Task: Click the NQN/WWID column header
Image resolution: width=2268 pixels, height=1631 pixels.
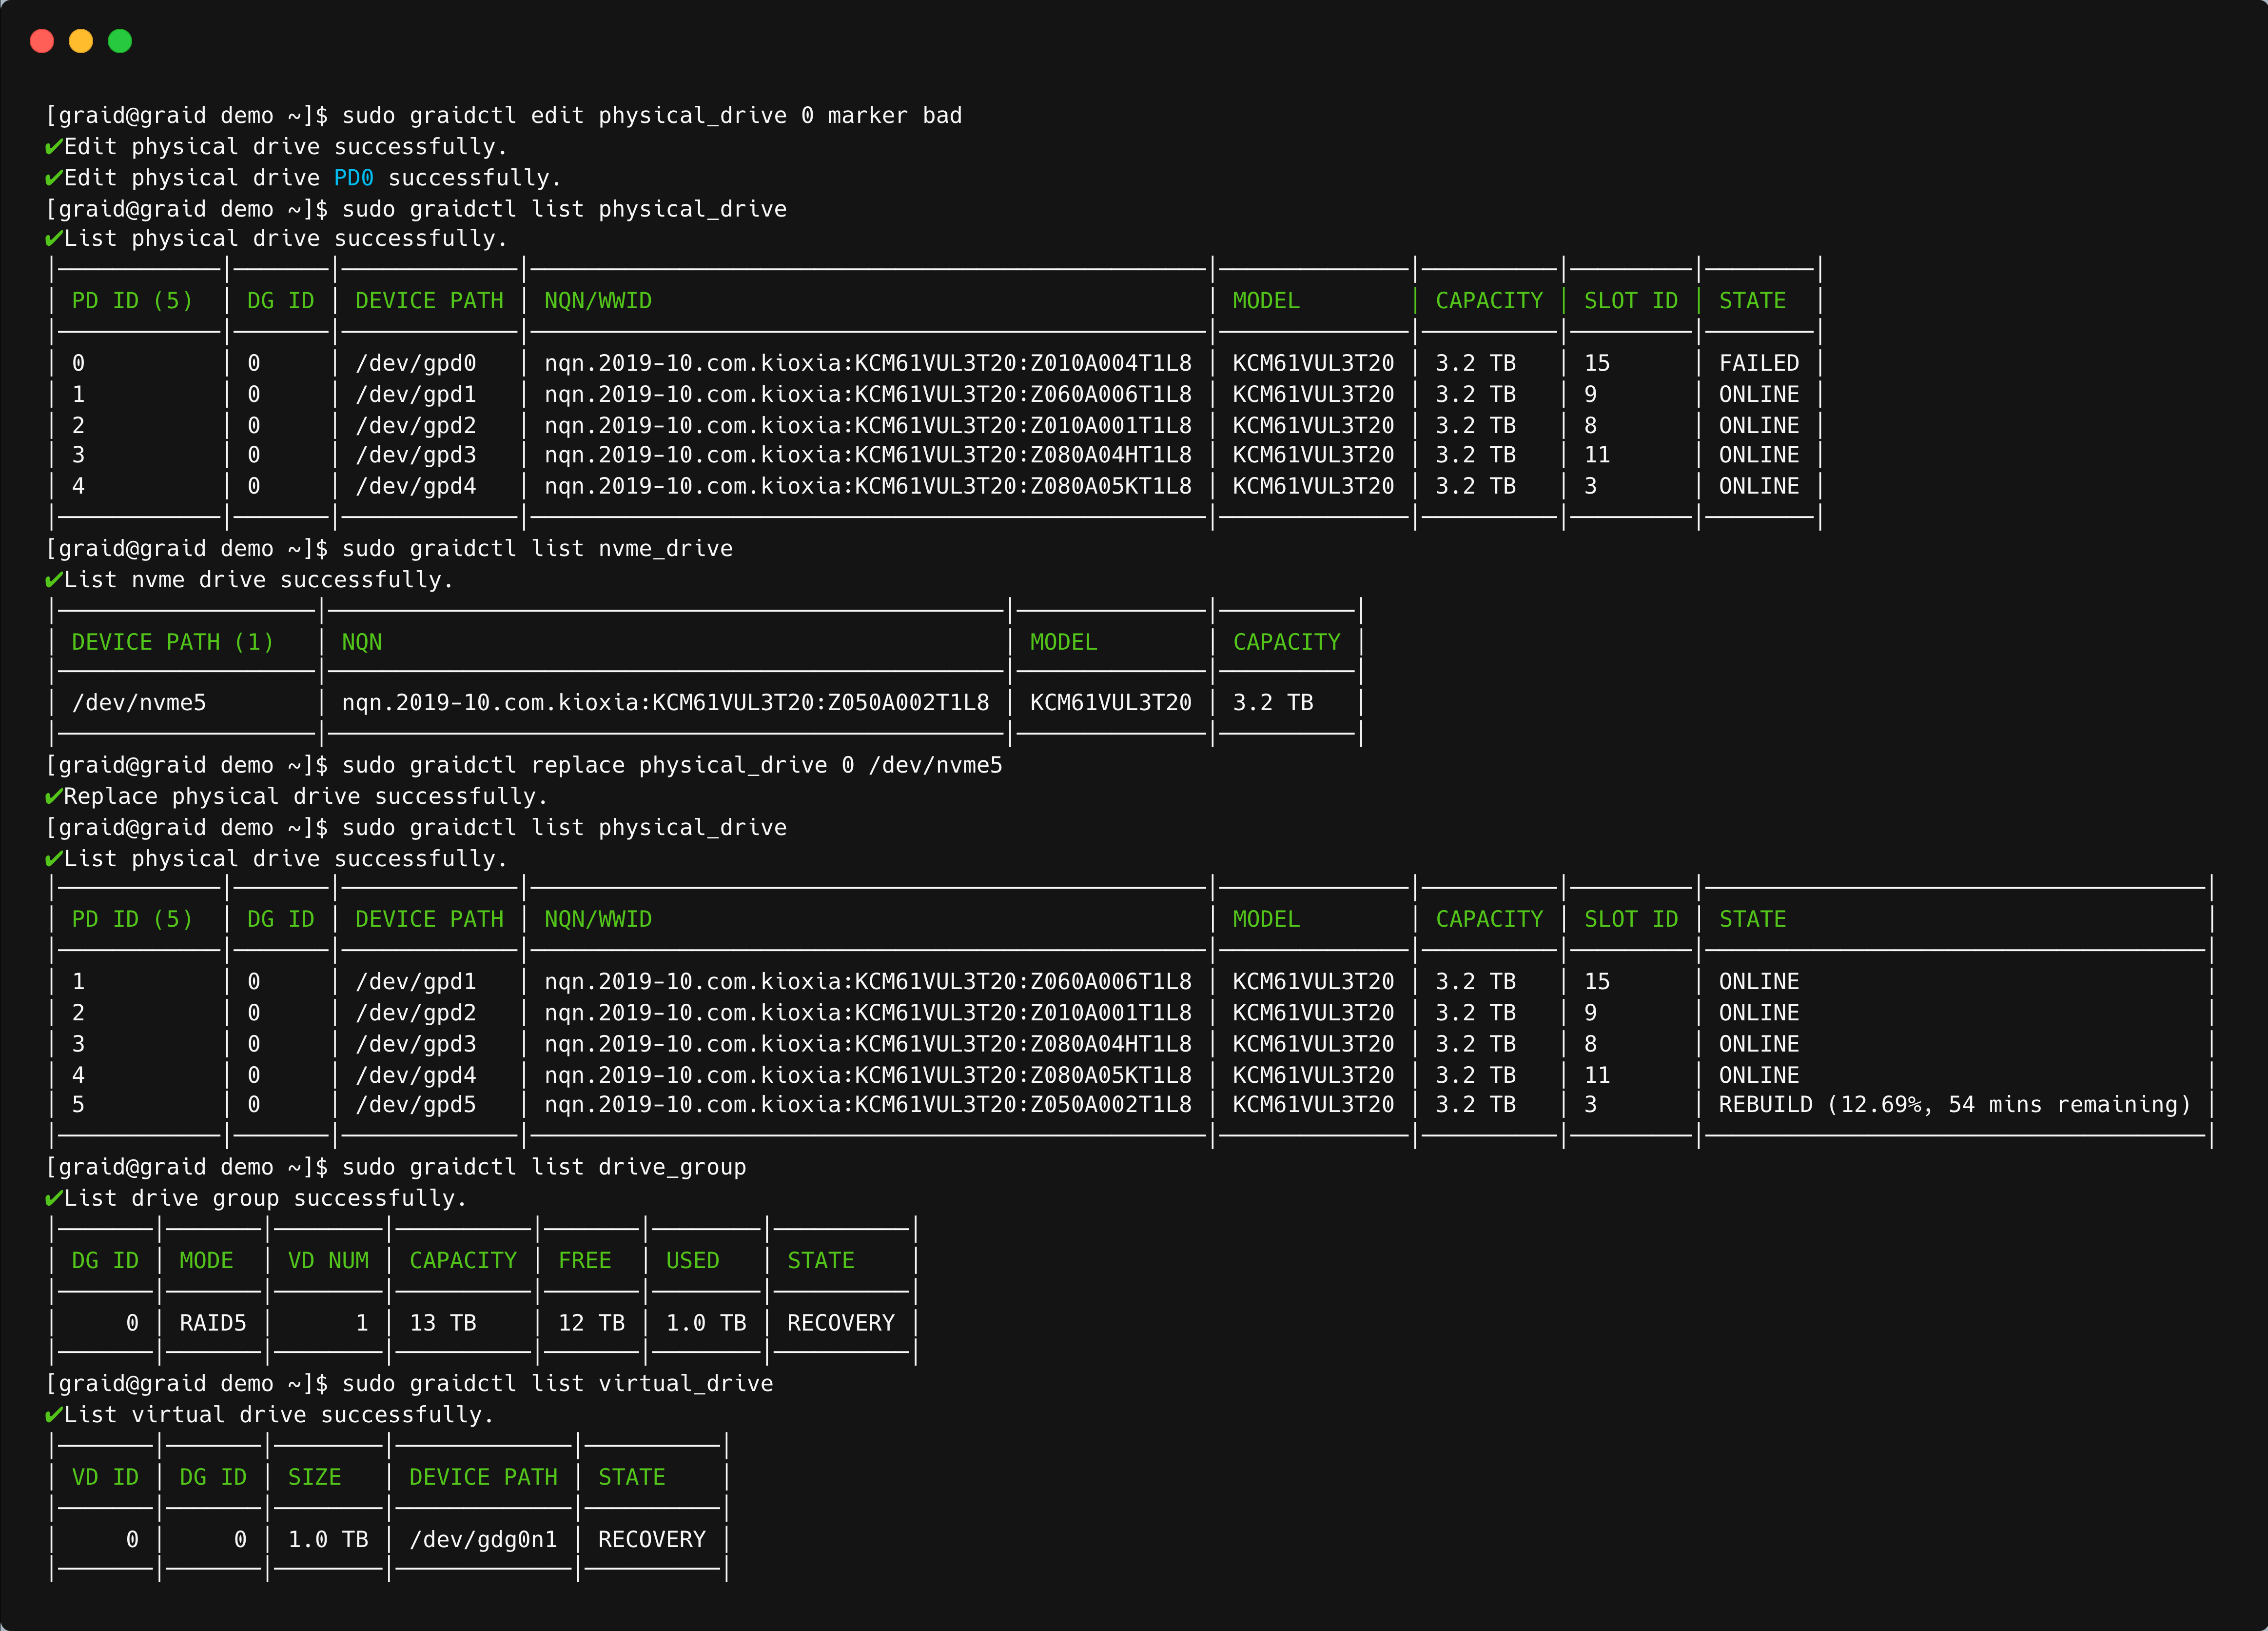Action: tap(597, 300)
